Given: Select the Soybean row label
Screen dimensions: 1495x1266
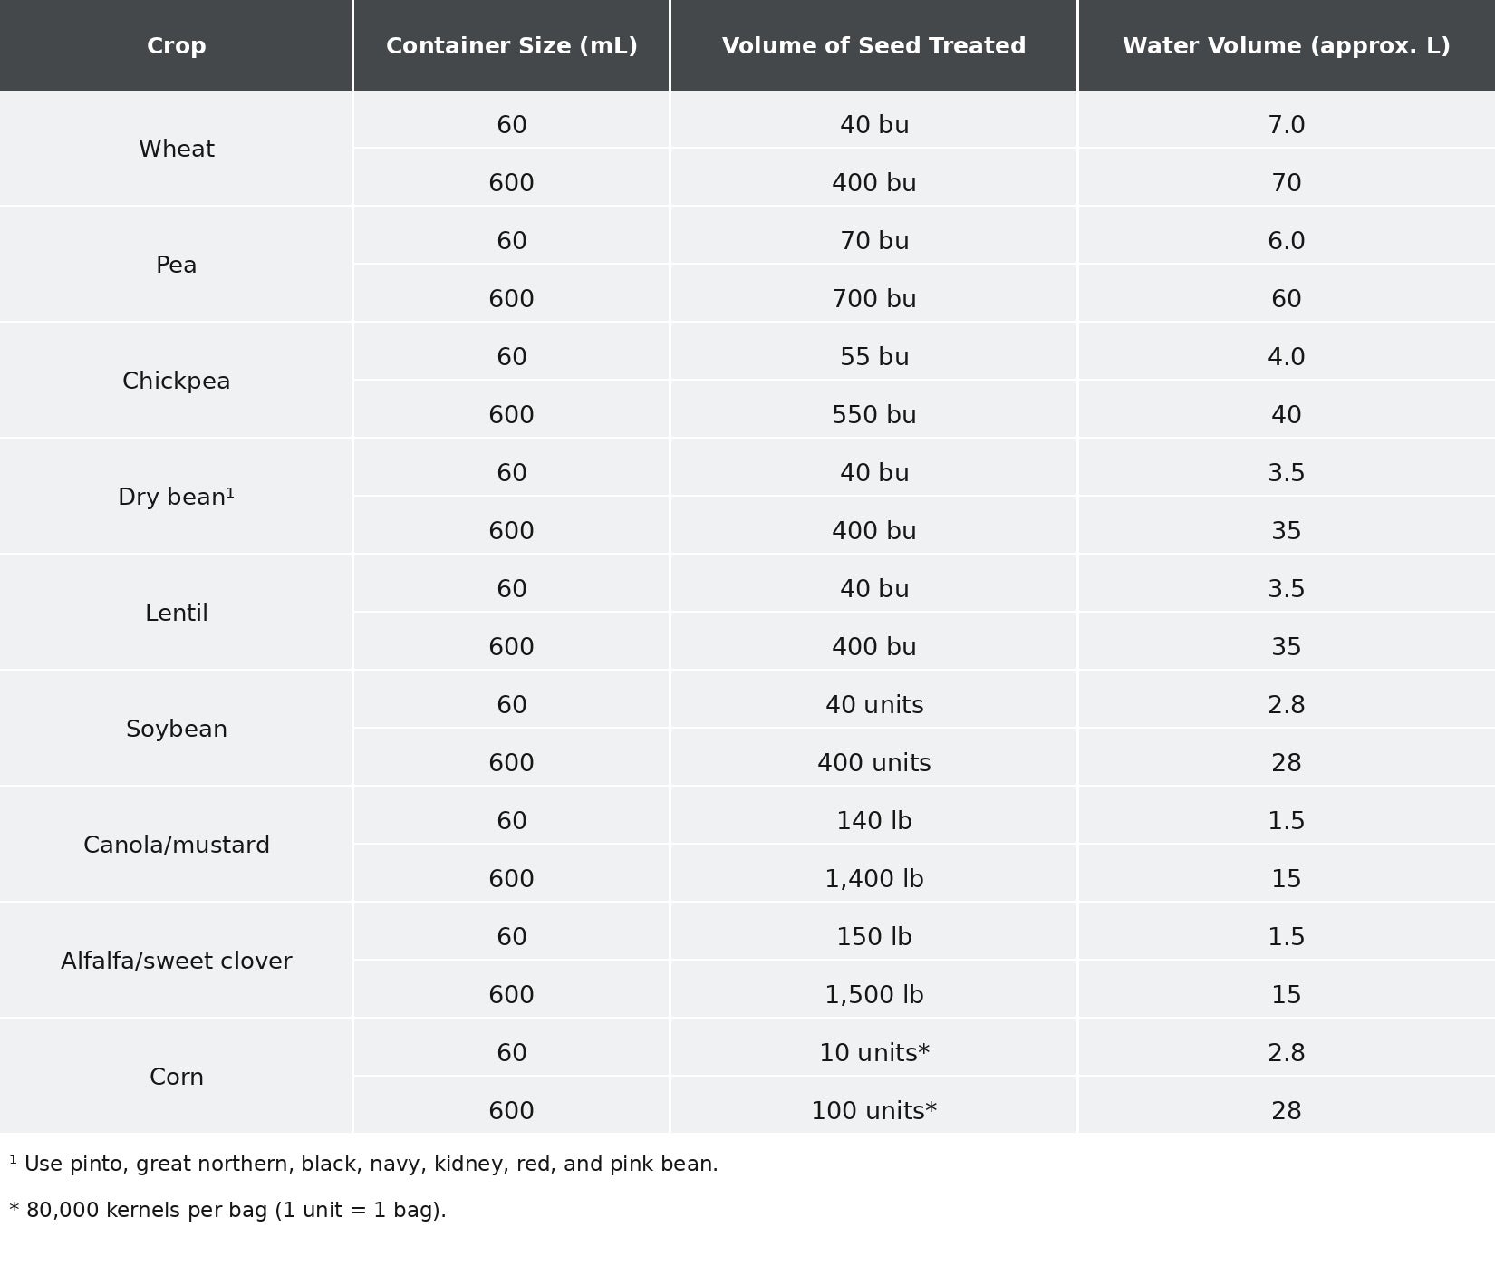Looking at the screenshot, I should pos(176,729).
